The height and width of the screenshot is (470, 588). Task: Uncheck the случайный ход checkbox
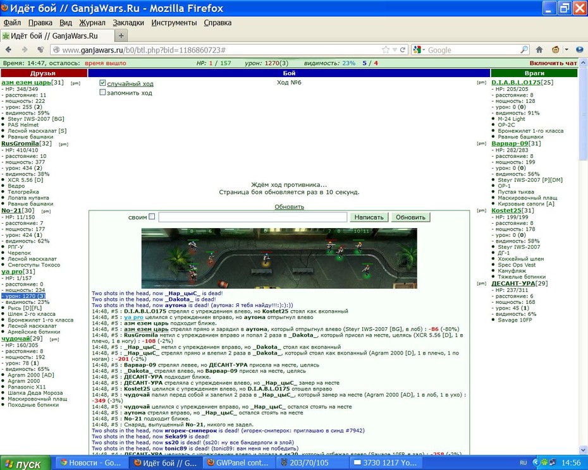point(103,83)
